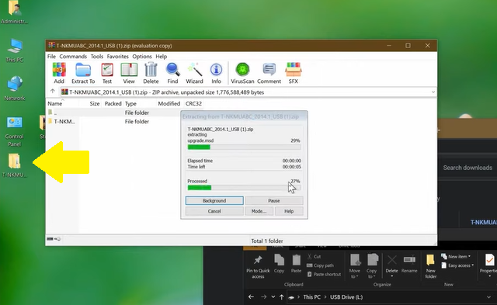The width and height of the screenshot is (497, 305).
Task: Click the Processed total progress bar
Action: click(244, 188)
